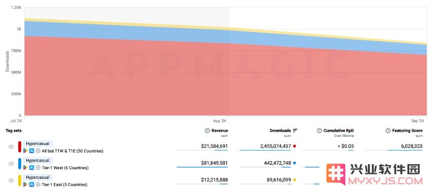Click the App Store icon in Tier-1 East row
The image size is (429, 193).
(x=32, y=184)
